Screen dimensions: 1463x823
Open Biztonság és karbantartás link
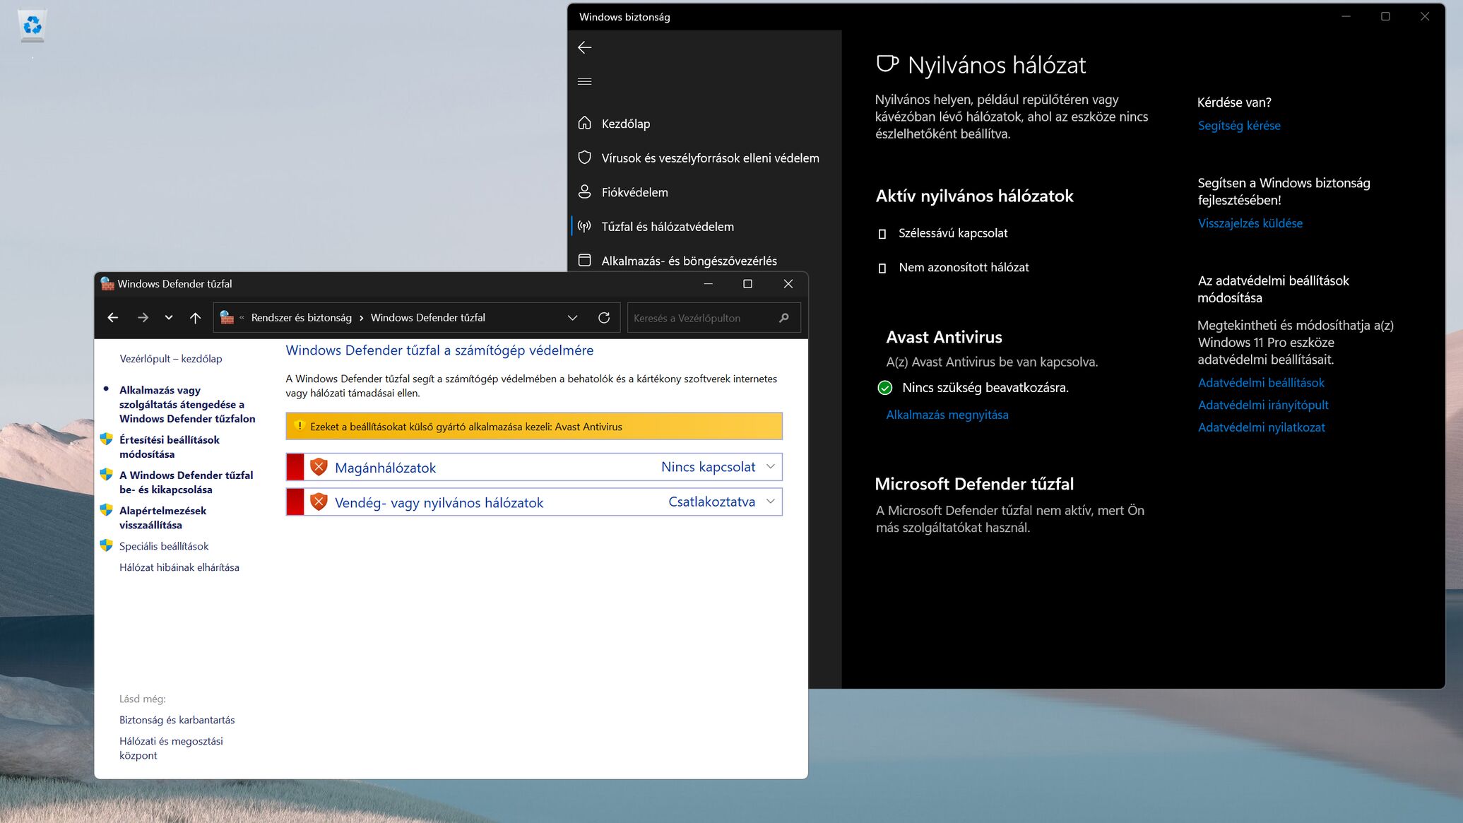pyautogui.click(x=177, y=720)
